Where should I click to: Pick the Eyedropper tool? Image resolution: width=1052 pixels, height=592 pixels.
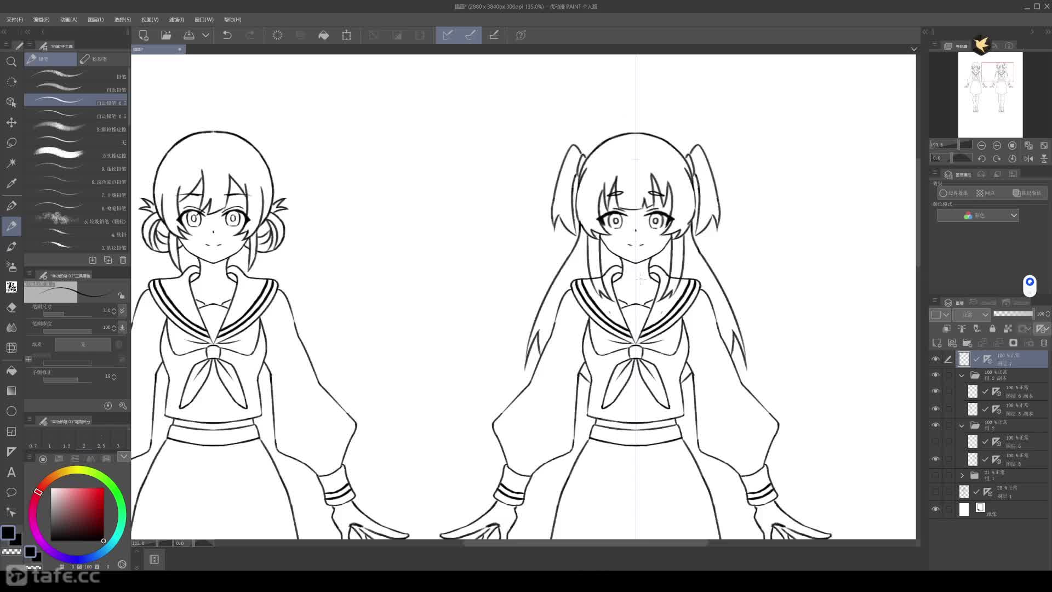pos(11,183)
